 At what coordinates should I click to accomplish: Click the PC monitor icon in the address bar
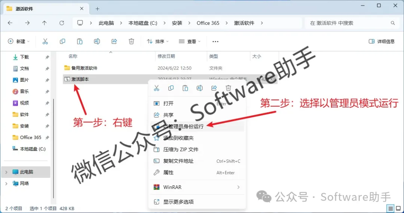pos(80,23)
